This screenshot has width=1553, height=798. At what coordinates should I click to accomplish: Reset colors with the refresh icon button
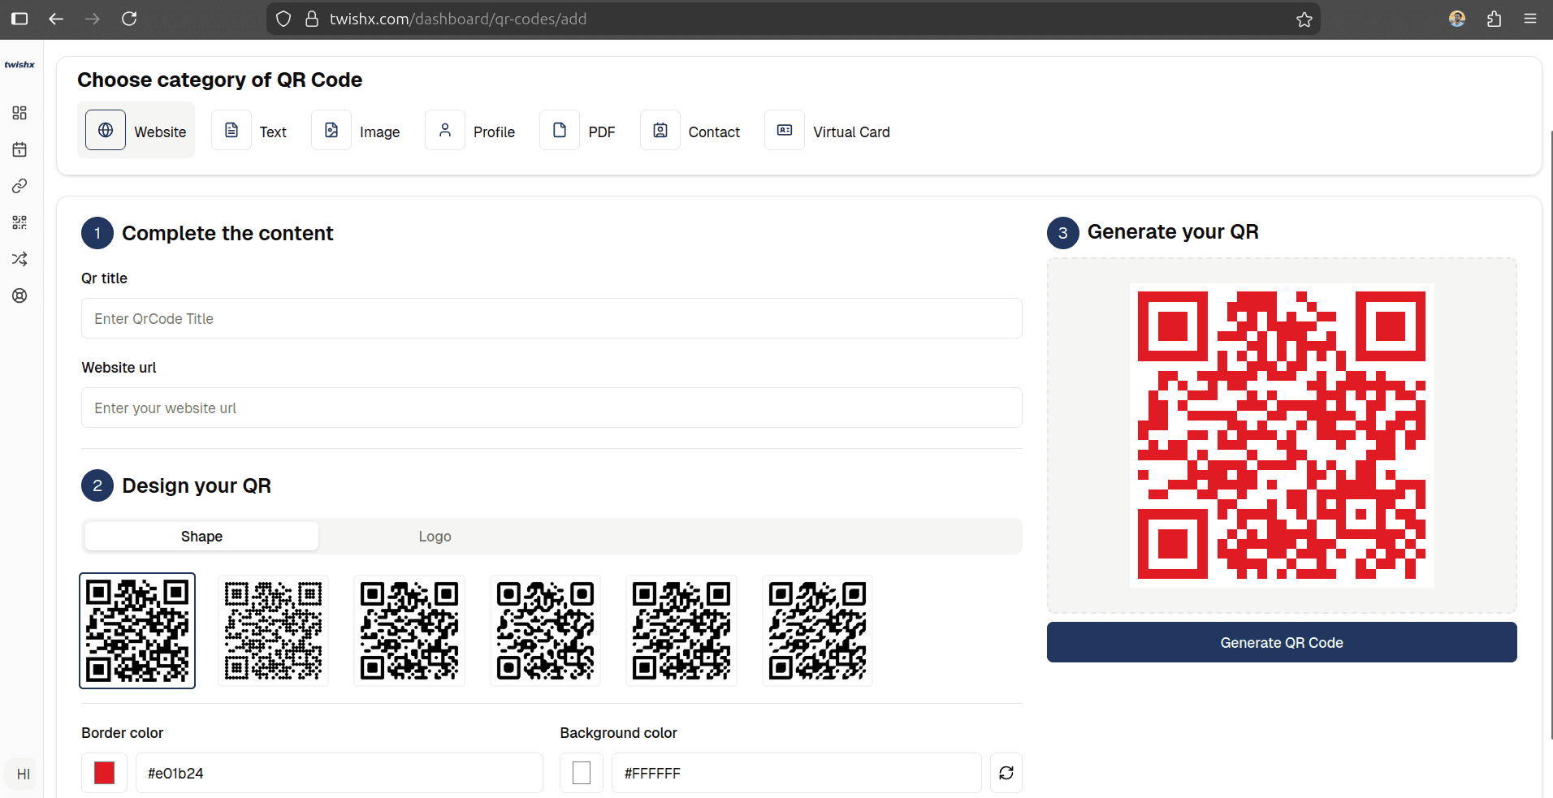point(1006,773)
